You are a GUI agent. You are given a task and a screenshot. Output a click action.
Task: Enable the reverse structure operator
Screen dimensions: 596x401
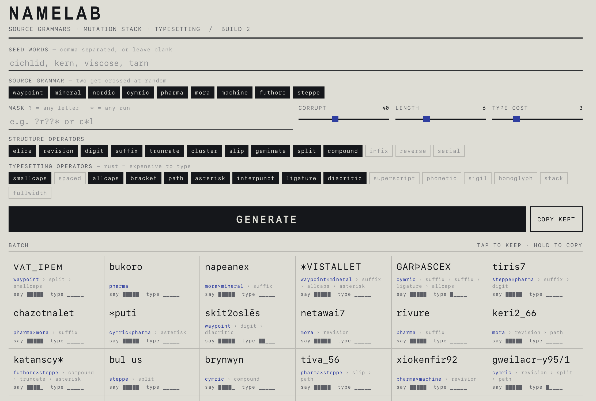point(413,151)
